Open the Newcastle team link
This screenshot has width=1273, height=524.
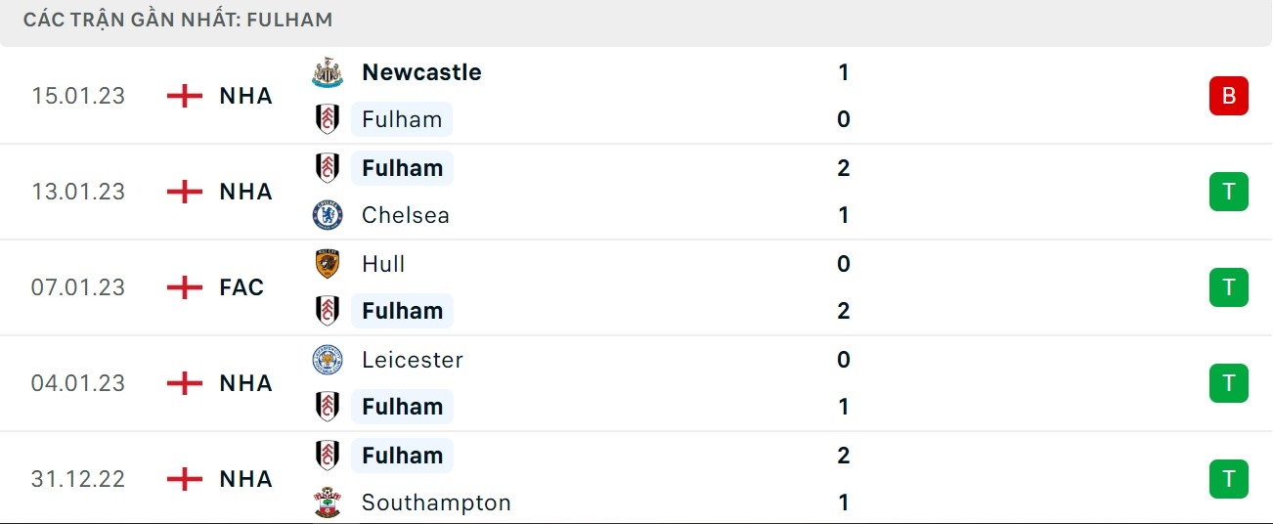point(421,72)
